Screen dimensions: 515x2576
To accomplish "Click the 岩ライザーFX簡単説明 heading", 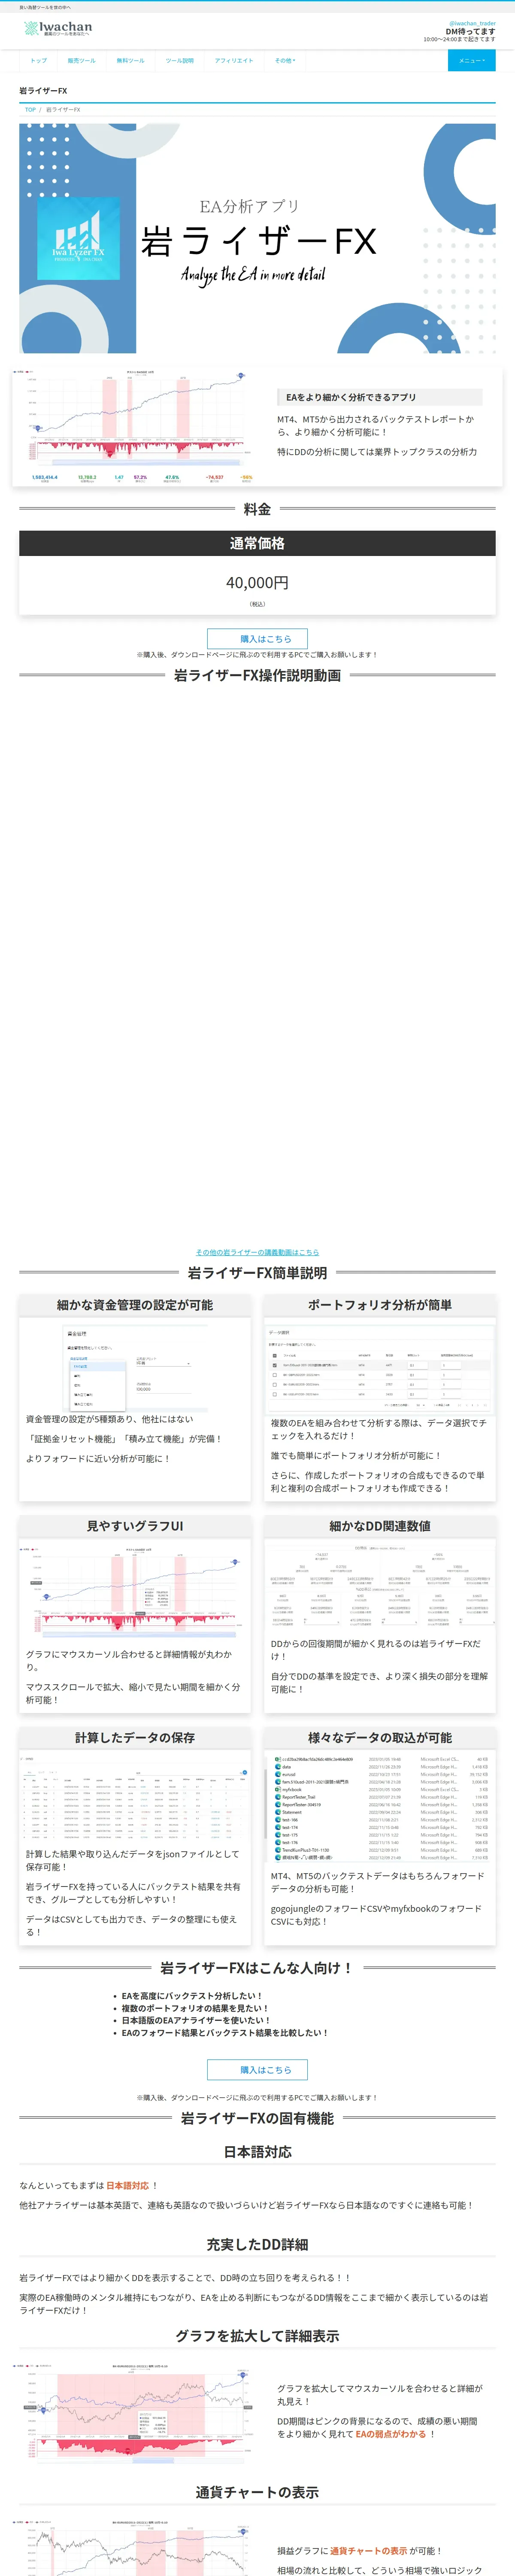I will 257,1273.
